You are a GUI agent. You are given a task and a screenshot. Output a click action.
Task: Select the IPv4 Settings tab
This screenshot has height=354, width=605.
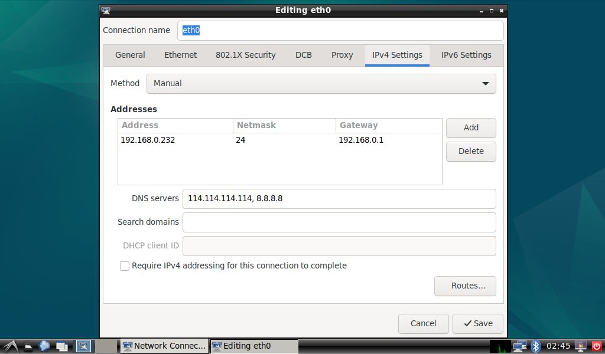tap(397, 55)
